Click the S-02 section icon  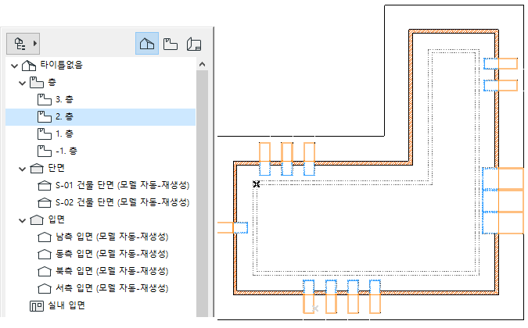pos(45,202)
